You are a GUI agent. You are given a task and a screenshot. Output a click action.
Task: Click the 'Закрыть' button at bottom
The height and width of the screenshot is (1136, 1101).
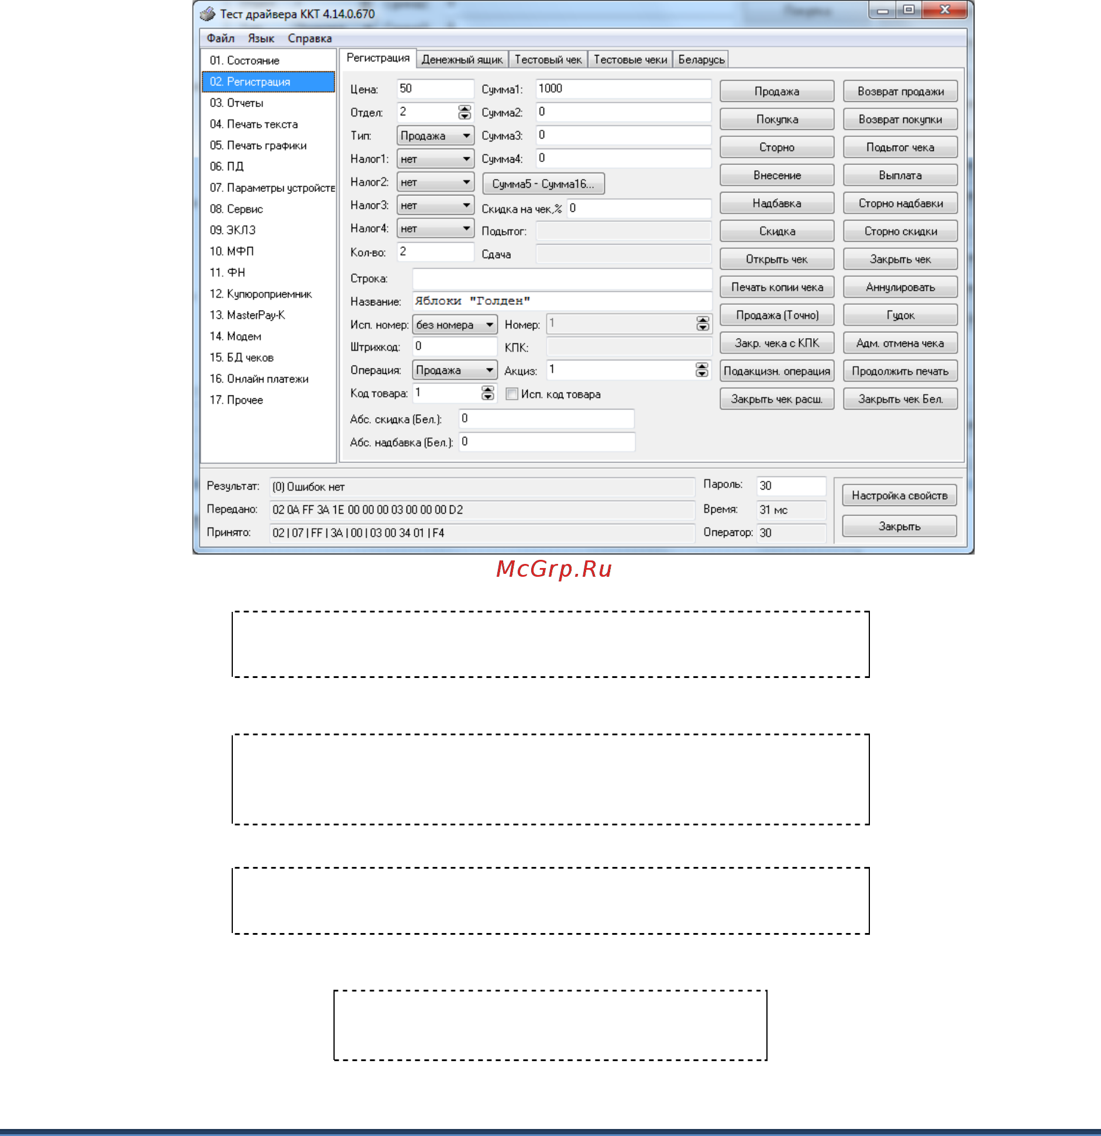point(900,526)
